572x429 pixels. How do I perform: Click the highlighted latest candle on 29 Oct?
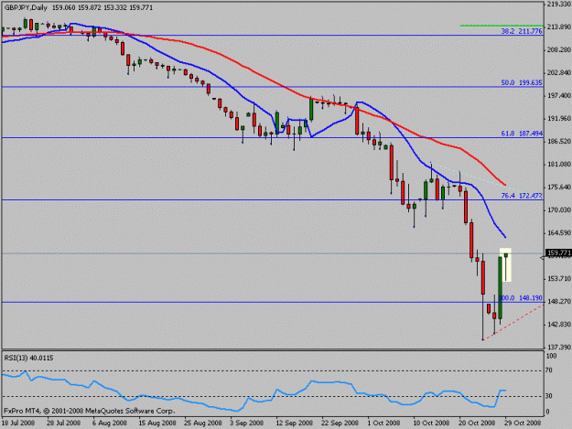click(x=505, y=264)
